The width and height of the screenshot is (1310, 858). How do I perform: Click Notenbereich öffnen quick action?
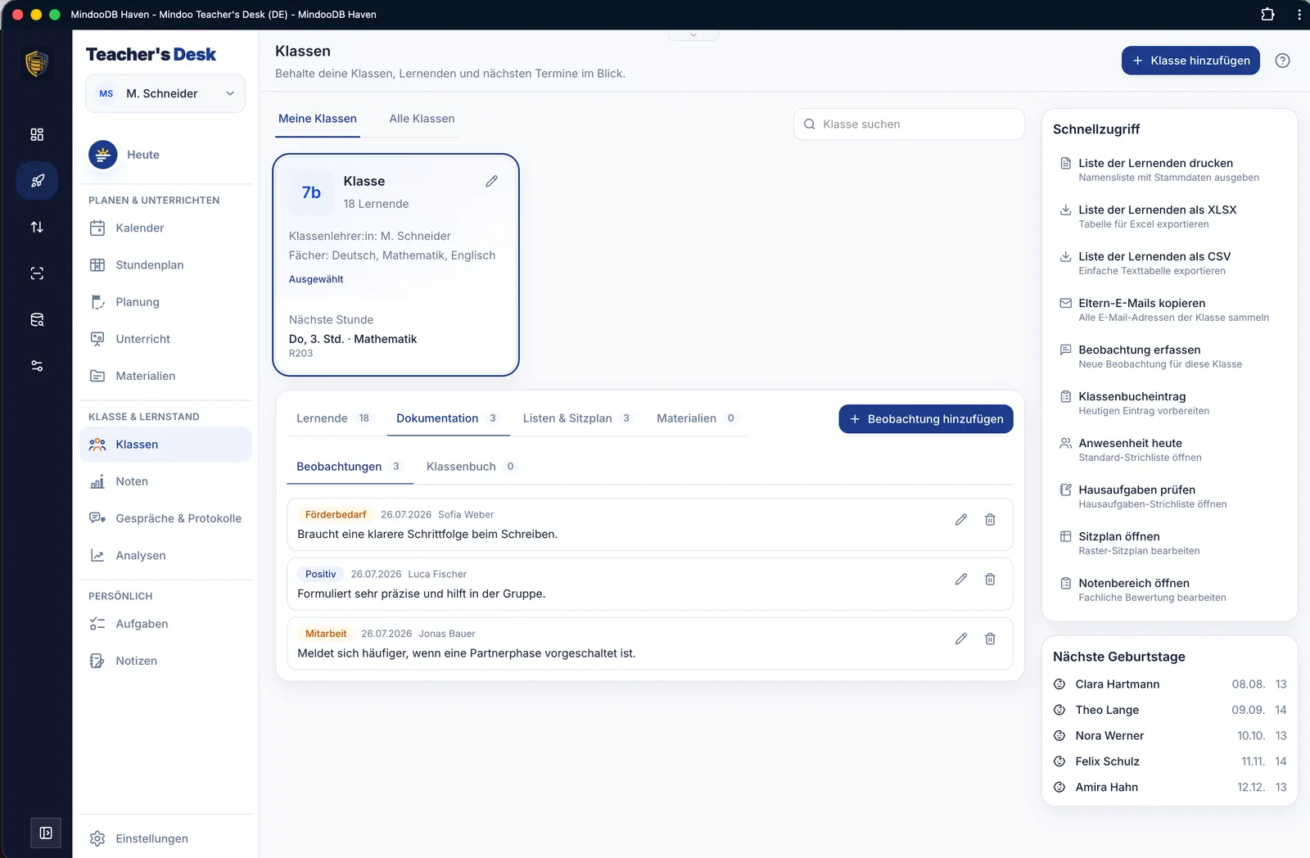coord(1169,589)
